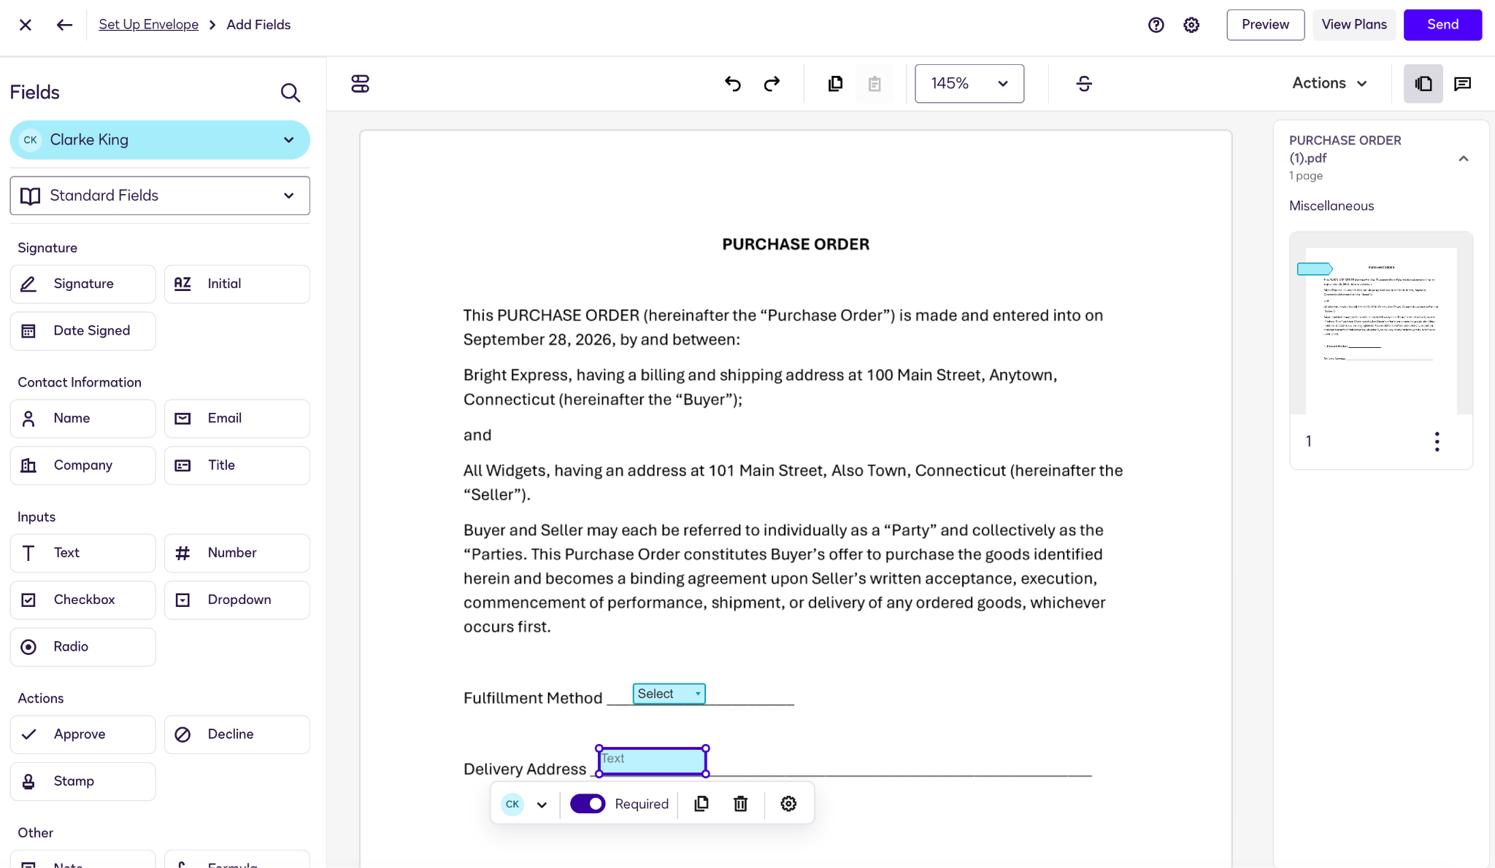
Task: Click the page 1 thumbnail preview
Action: click(x=1380, y=330)
